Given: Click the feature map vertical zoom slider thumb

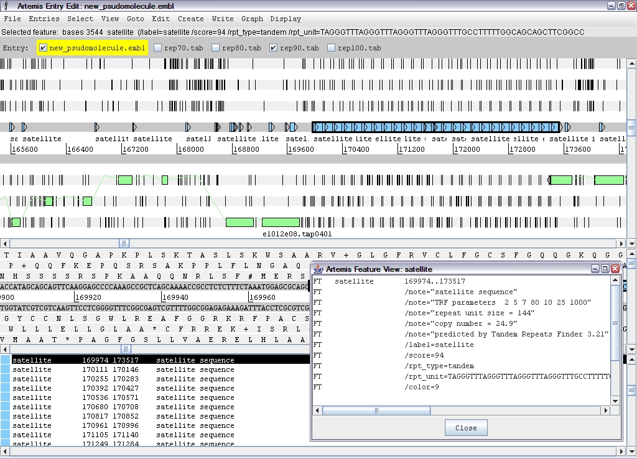Looking at the screenshot, I should [632, 127].
